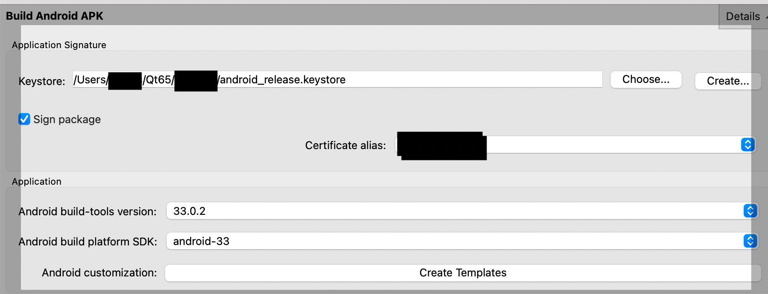Toggle the Sign package checkbox
The width and height of the screenshot is (768, 294).
[x=24, y=119]
